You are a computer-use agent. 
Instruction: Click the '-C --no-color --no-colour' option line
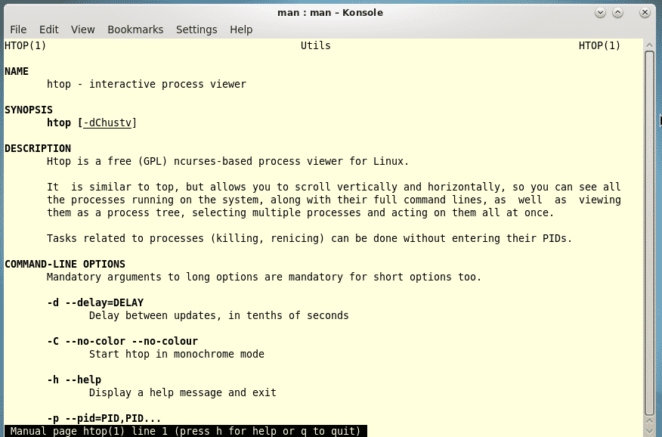(x=122, y=341)
